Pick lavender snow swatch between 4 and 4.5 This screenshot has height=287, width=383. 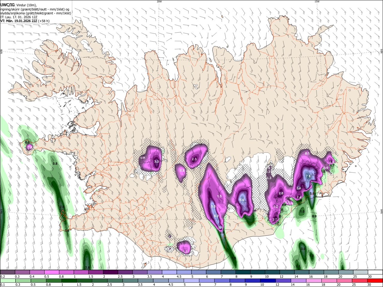[x=169, y=272]
